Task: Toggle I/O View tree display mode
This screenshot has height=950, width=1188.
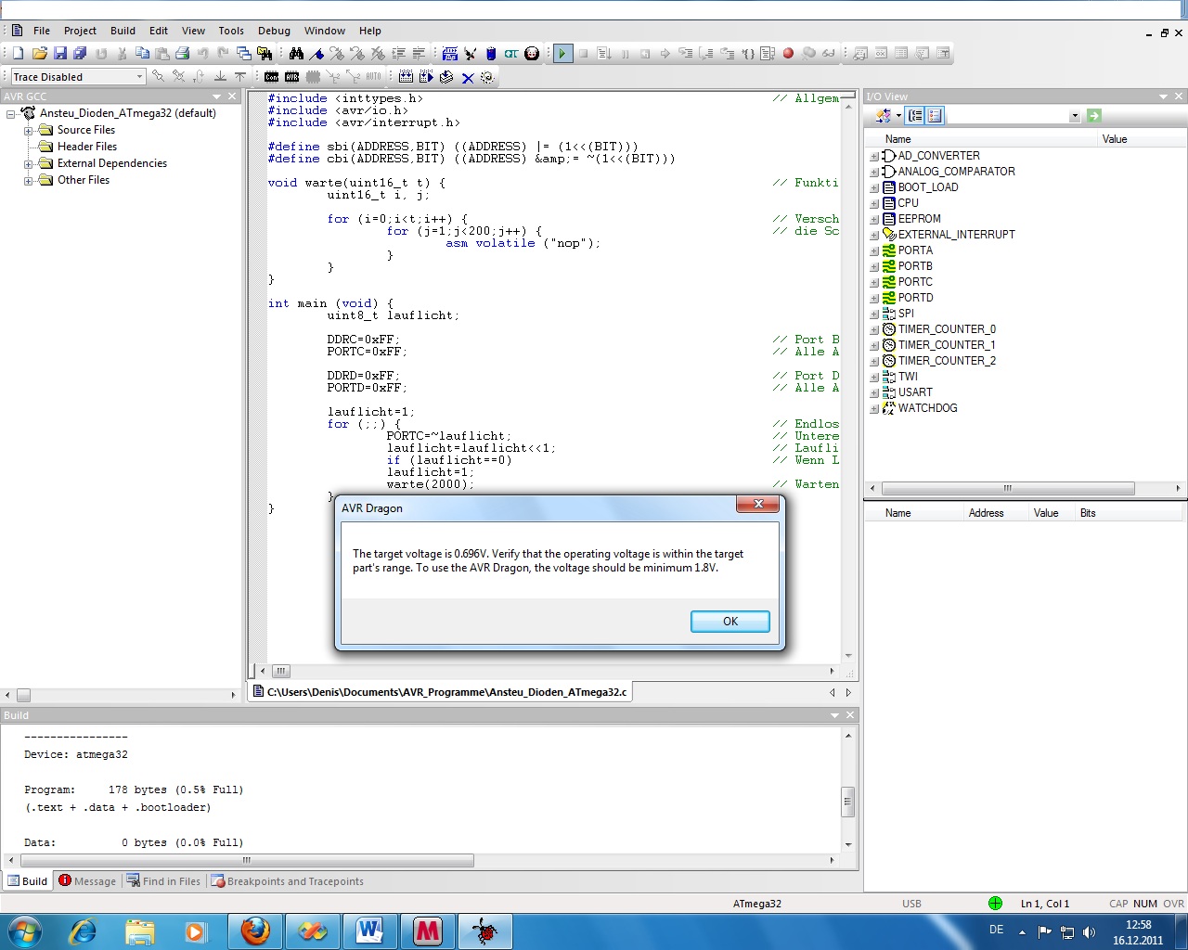Action: [x=915, y=116]
